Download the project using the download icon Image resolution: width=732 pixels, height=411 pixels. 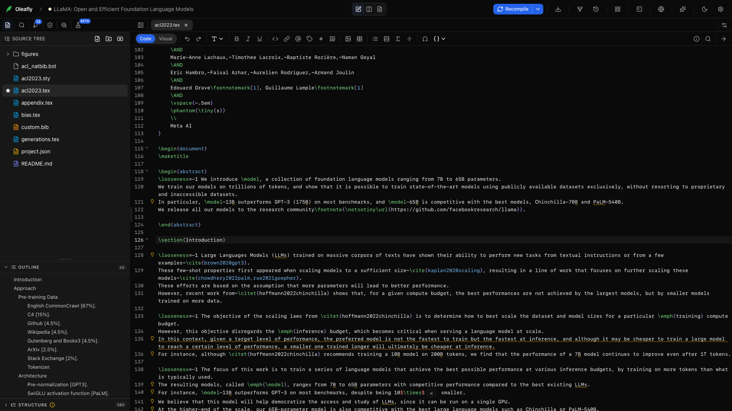tap(558, 9)
